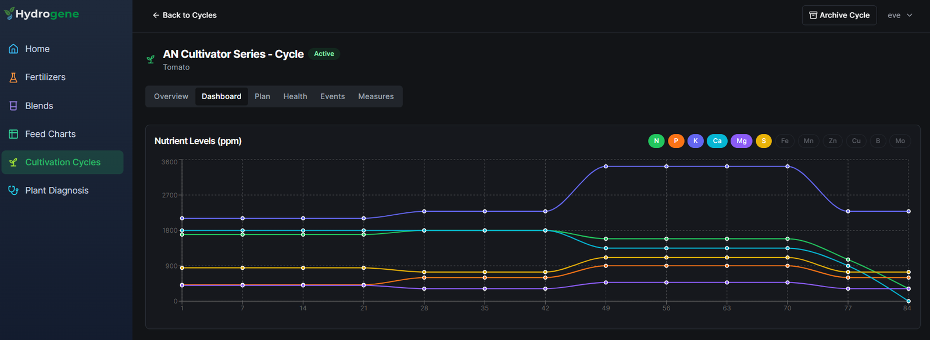Click K data point at day 49
Image resolution: width=930 pixels, height=340 pixels.
pos(606,167)
